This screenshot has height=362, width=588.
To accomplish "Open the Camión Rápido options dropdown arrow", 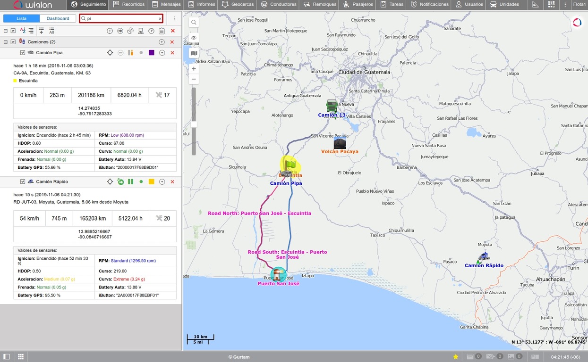I will pos(162,182).
